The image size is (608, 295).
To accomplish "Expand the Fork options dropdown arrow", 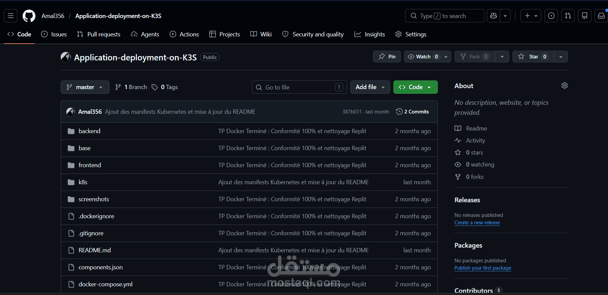I will click(502, 57).
